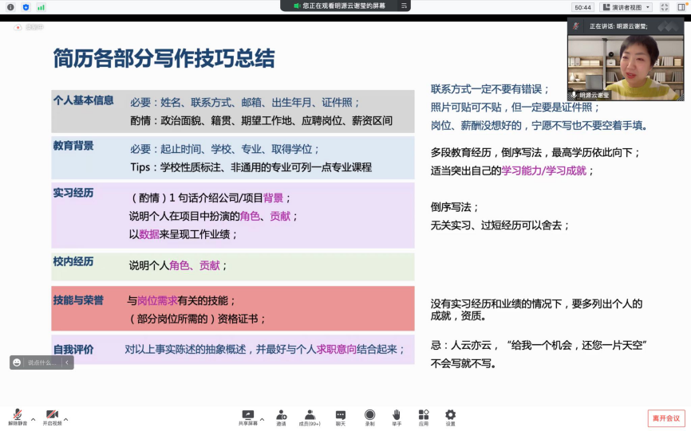691x431 pixels.
Task: Raise hand using 举手 icon
Action: tap(396, 417)
